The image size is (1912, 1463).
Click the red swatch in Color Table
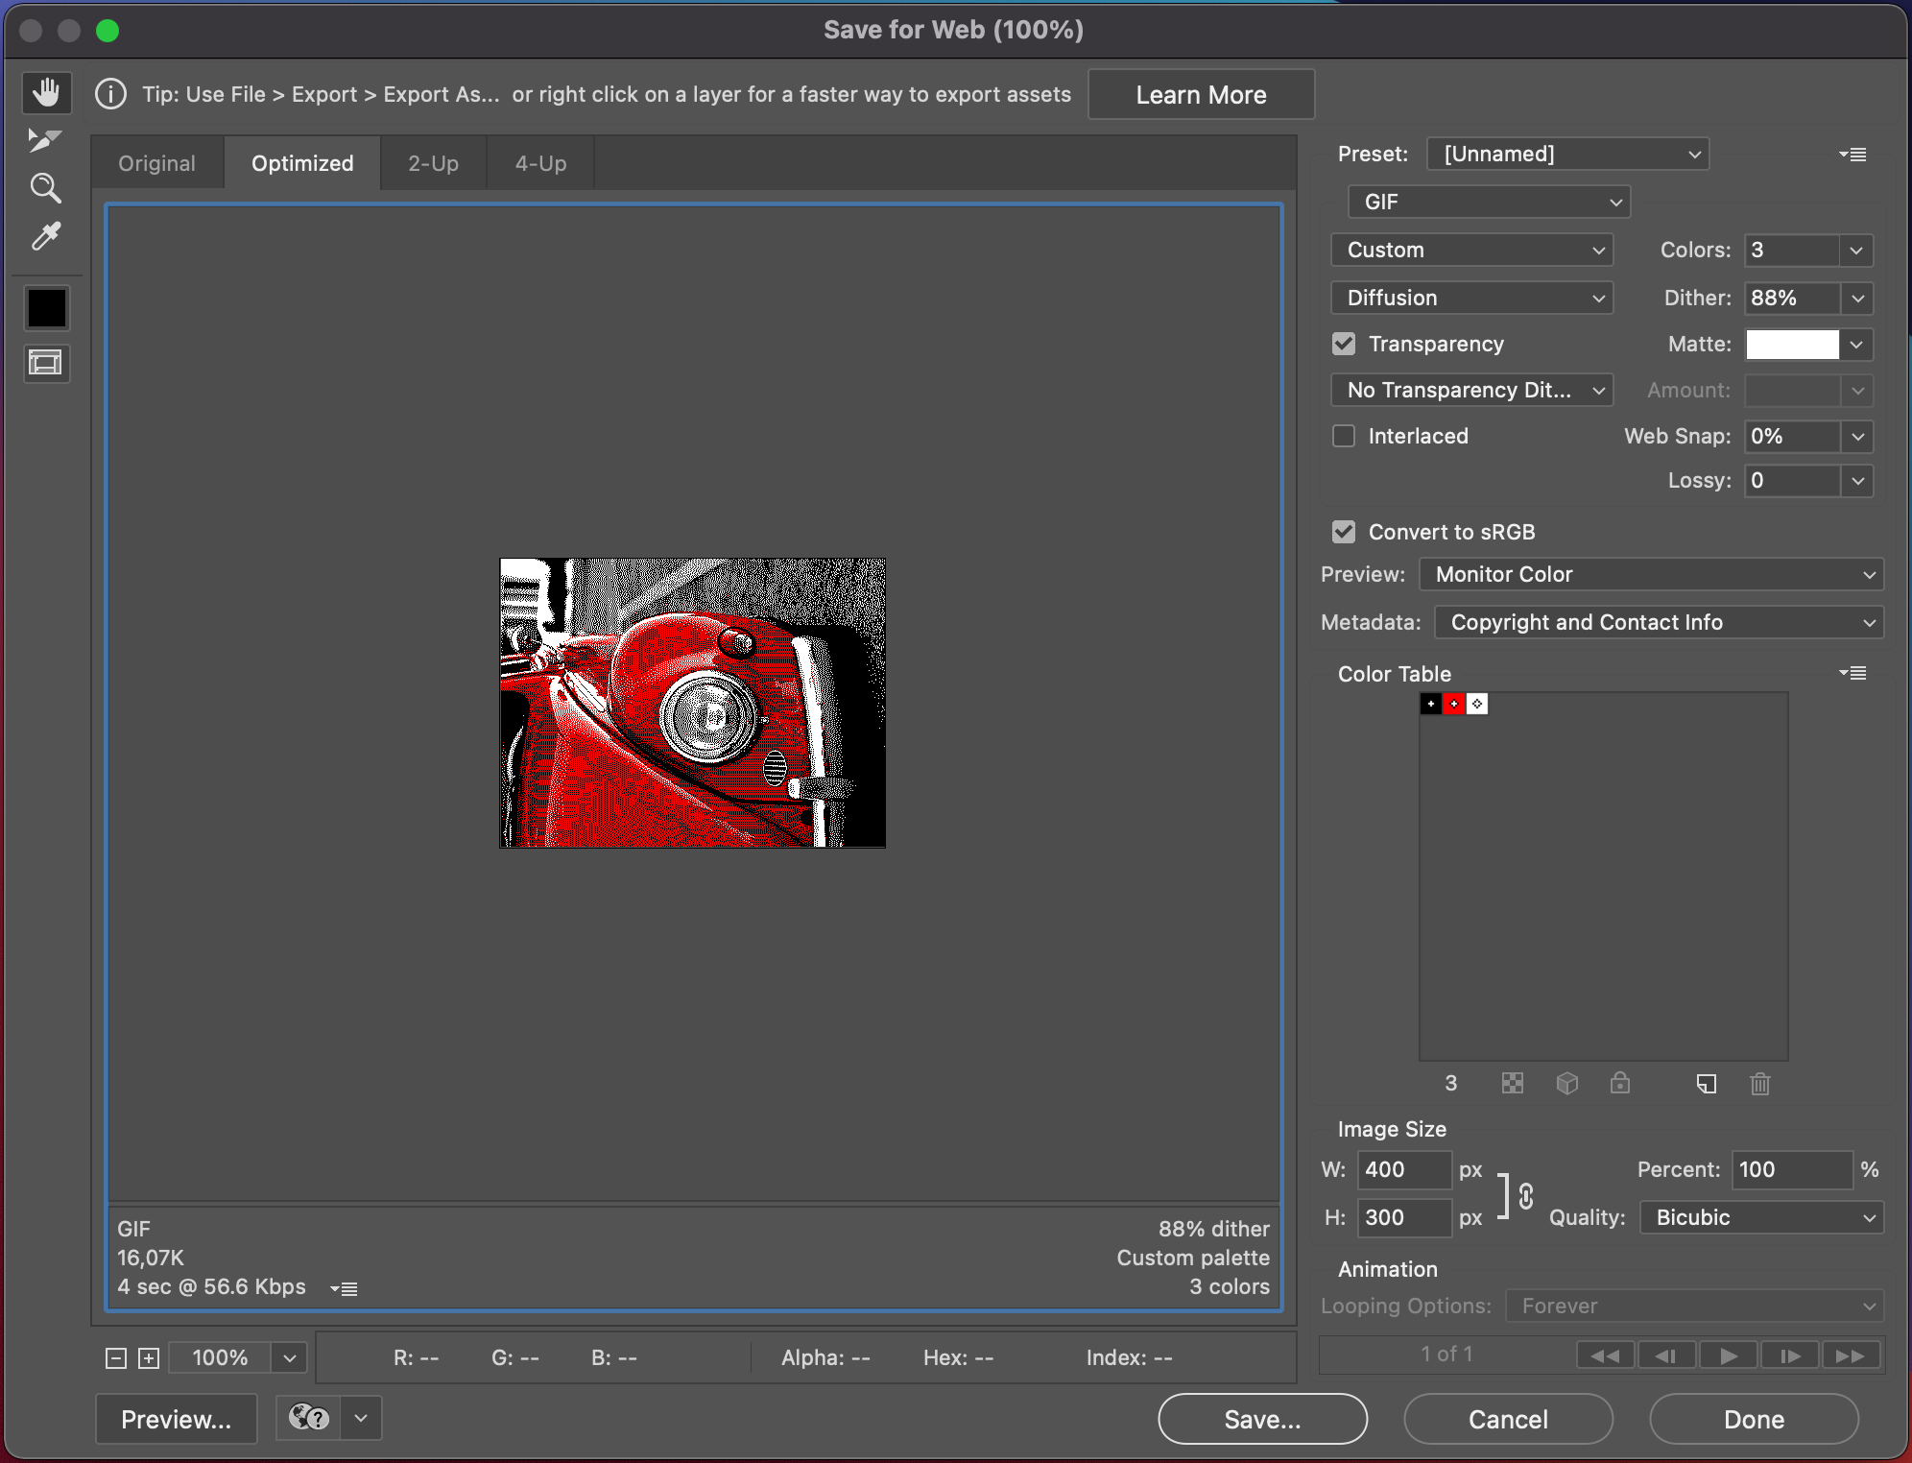coord(1454,704)
